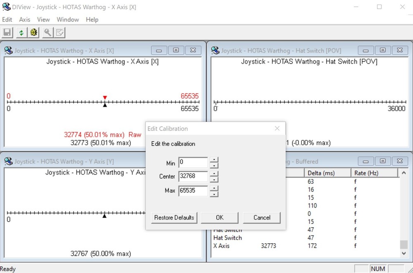Viewport: 413px width, 273px height.
Task: Close the Buffered child window
Action: [x=400, y=161]
